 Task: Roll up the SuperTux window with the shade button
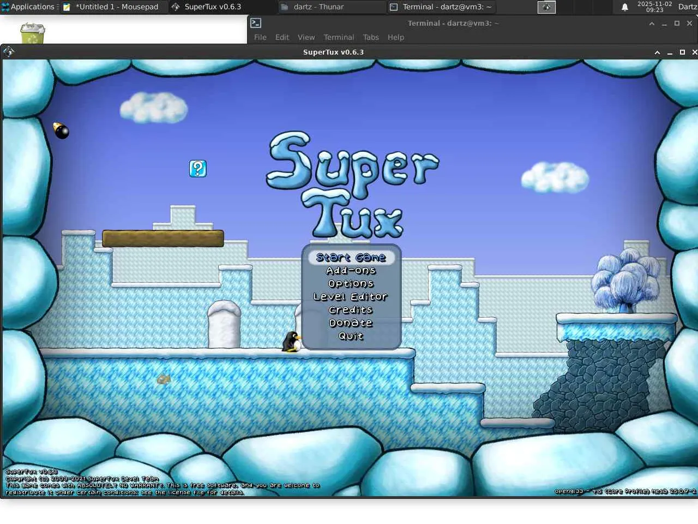(657, 52)
